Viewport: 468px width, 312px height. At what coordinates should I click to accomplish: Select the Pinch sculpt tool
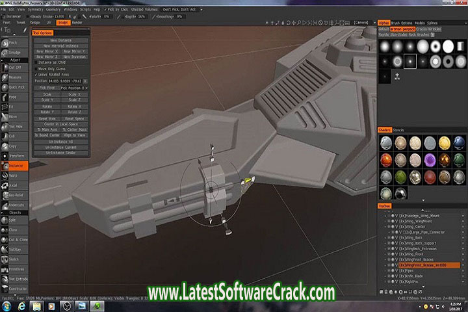pos(13,41)
